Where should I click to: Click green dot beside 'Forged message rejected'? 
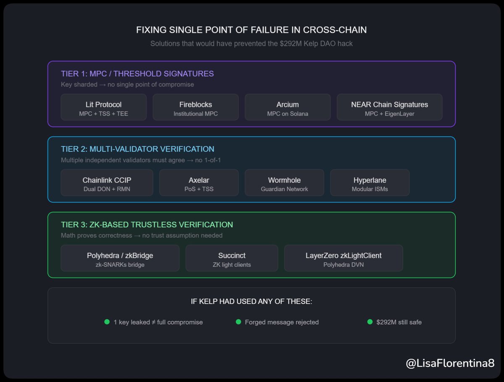click(x=239, y=322)
